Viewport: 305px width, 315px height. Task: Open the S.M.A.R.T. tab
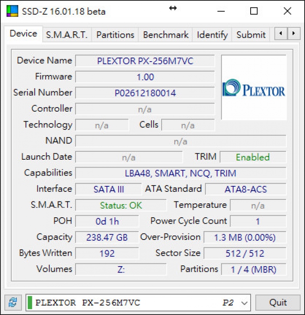click(x=67, y=35)
